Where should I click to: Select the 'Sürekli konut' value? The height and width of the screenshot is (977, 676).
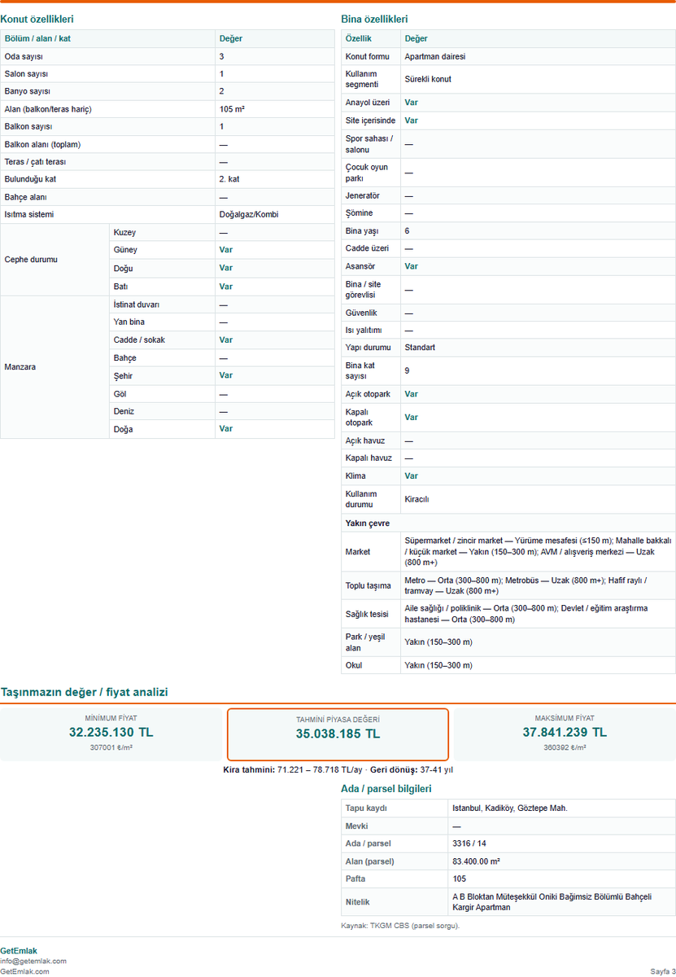click(x=428, y=80)
